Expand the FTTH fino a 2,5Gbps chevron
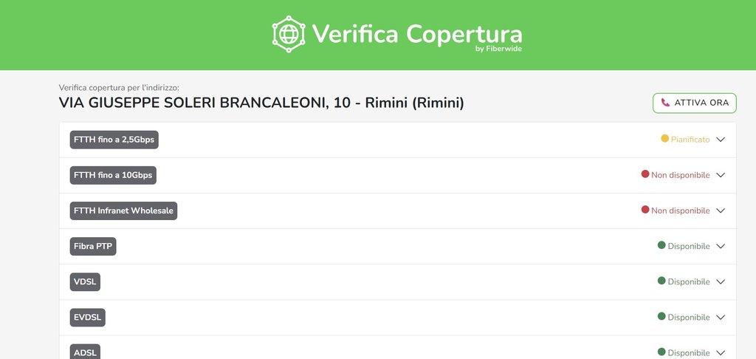This screenshot has width=756, height=359. (x=721, y=140)
